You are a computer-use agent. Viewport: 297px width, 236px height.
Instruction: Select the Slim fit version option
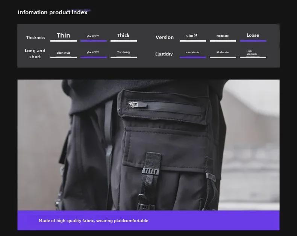click(x=192, y=36)
